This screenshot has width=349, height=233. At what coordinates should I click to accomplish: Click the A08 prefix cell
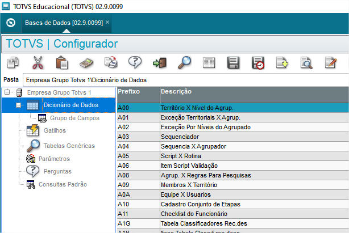[x=138, y=175]
